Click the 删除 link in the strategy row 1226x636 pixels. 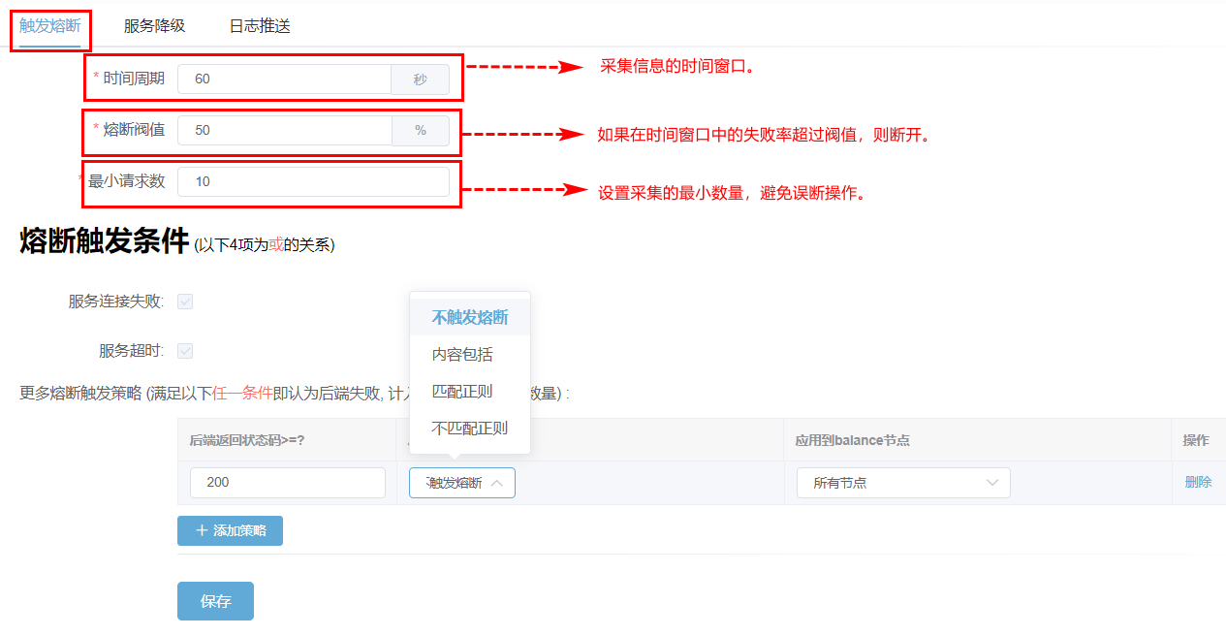(1198, 482)
